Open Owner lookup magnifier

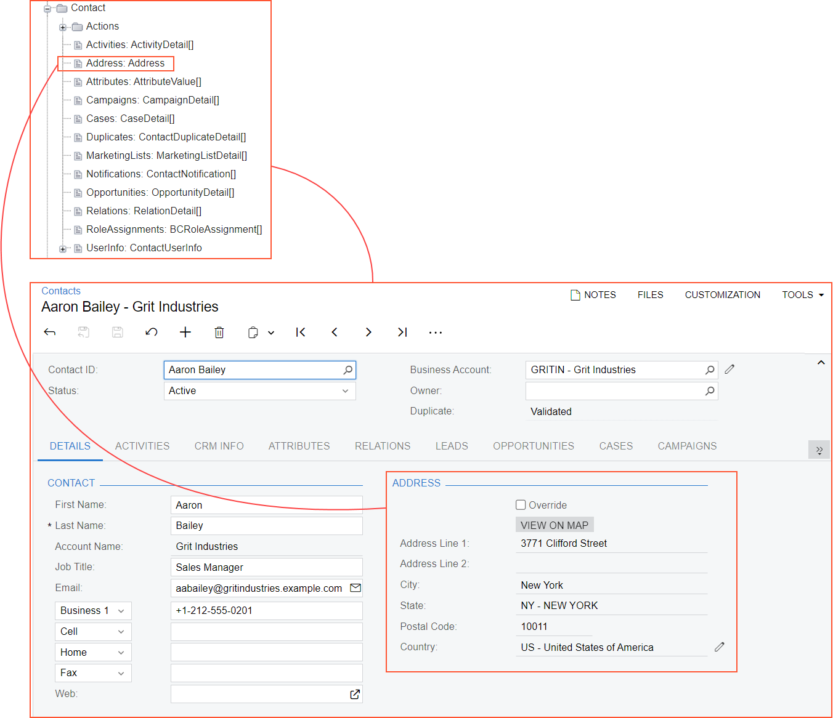point(710,391)
